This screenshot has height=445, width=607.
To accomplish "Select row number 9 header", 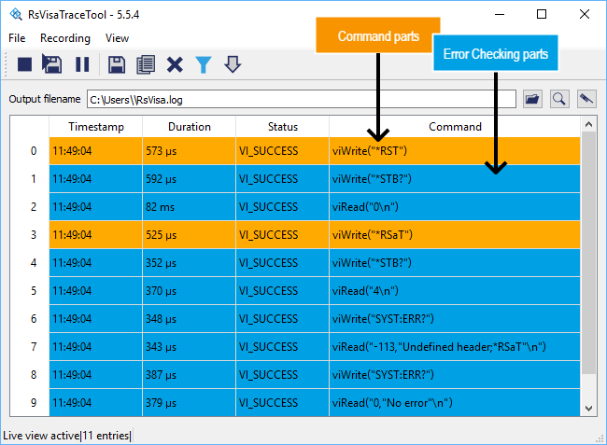I will pos(30,403).
